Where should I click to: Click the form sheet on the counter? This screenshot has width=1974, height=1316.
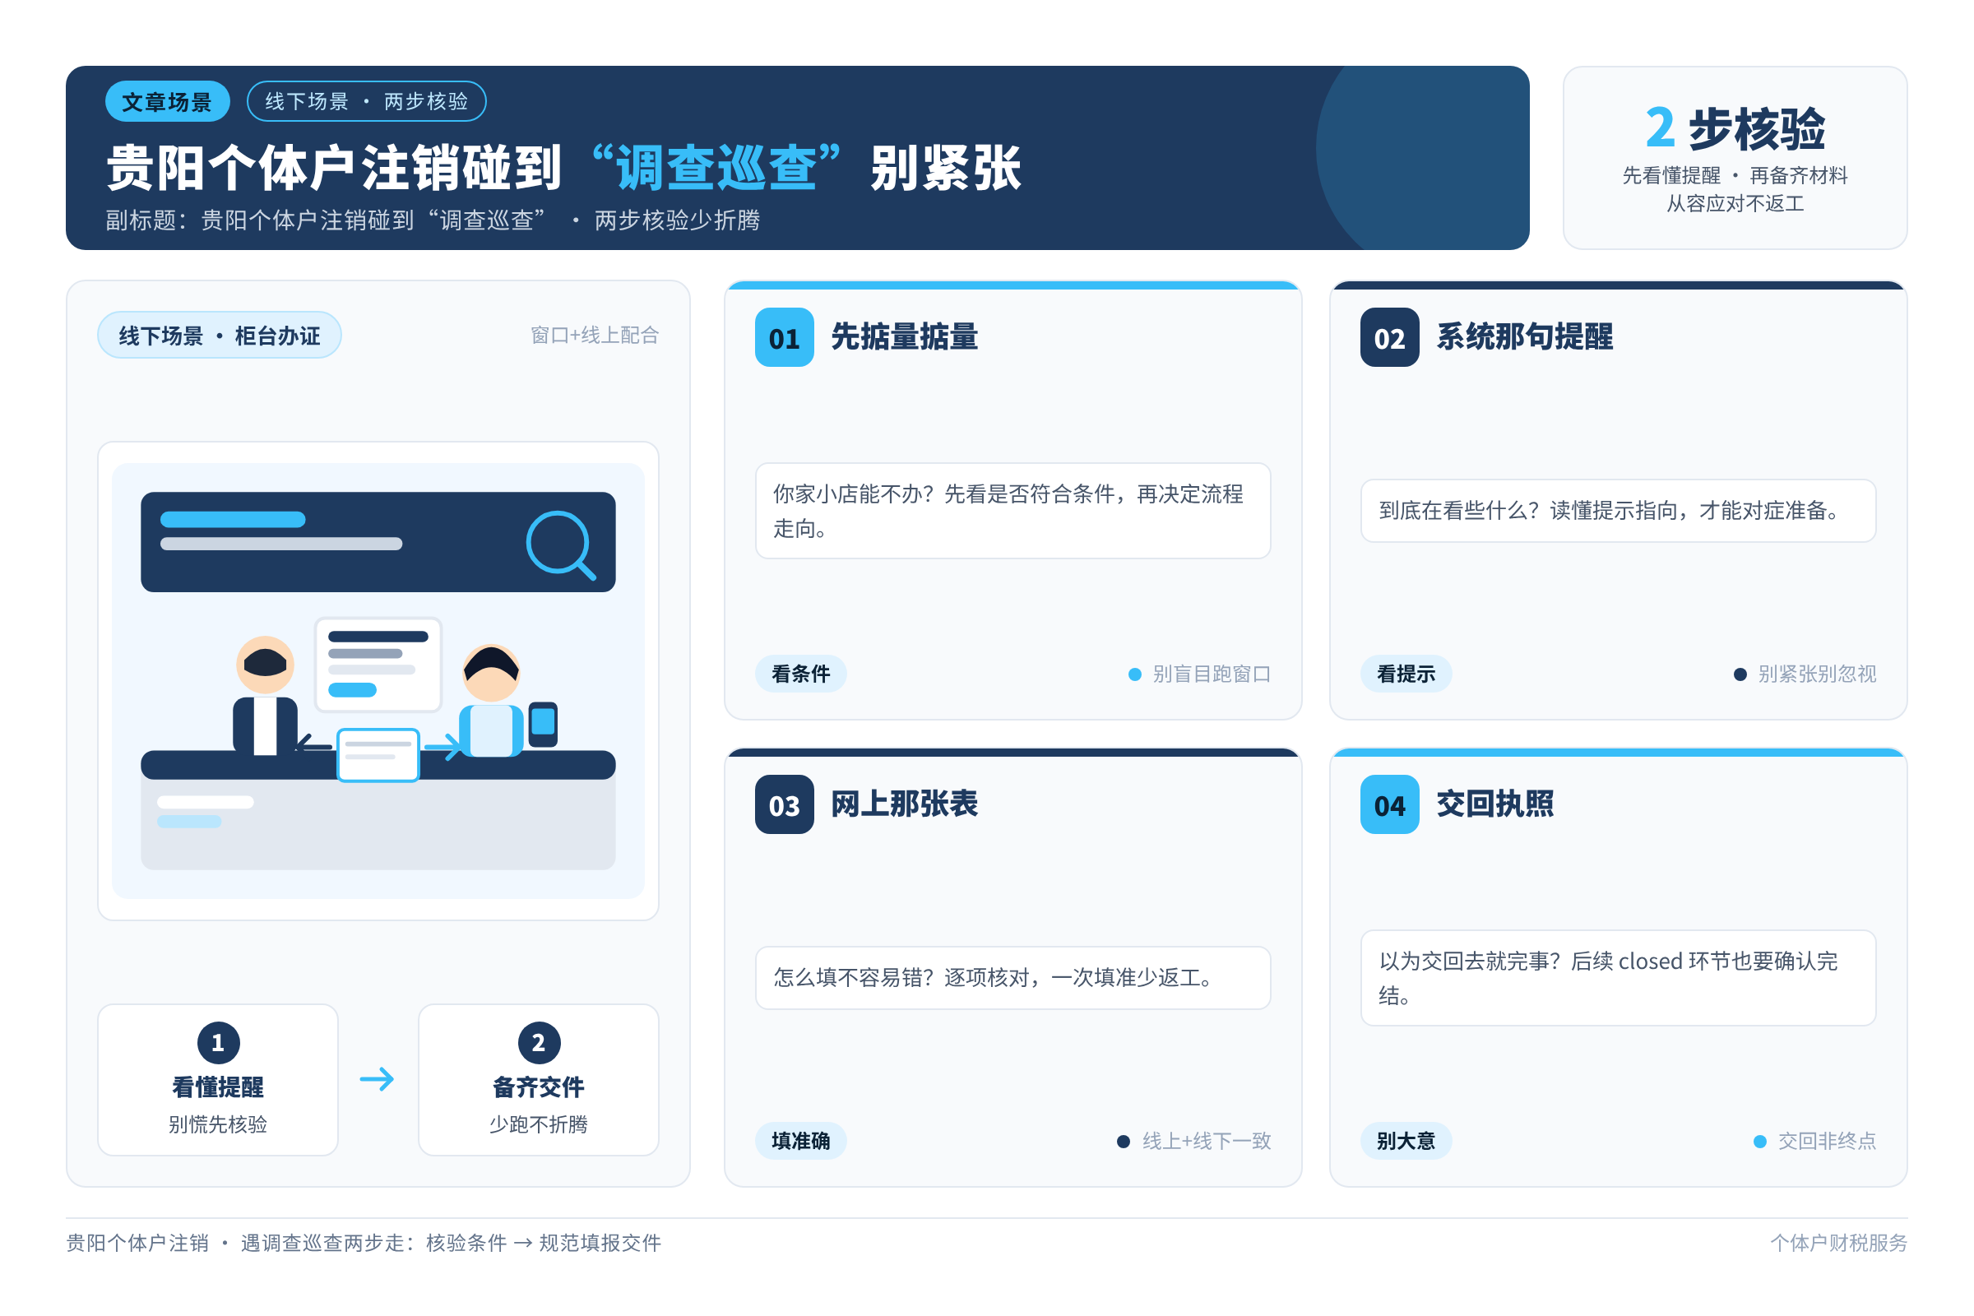coord(378,754)
